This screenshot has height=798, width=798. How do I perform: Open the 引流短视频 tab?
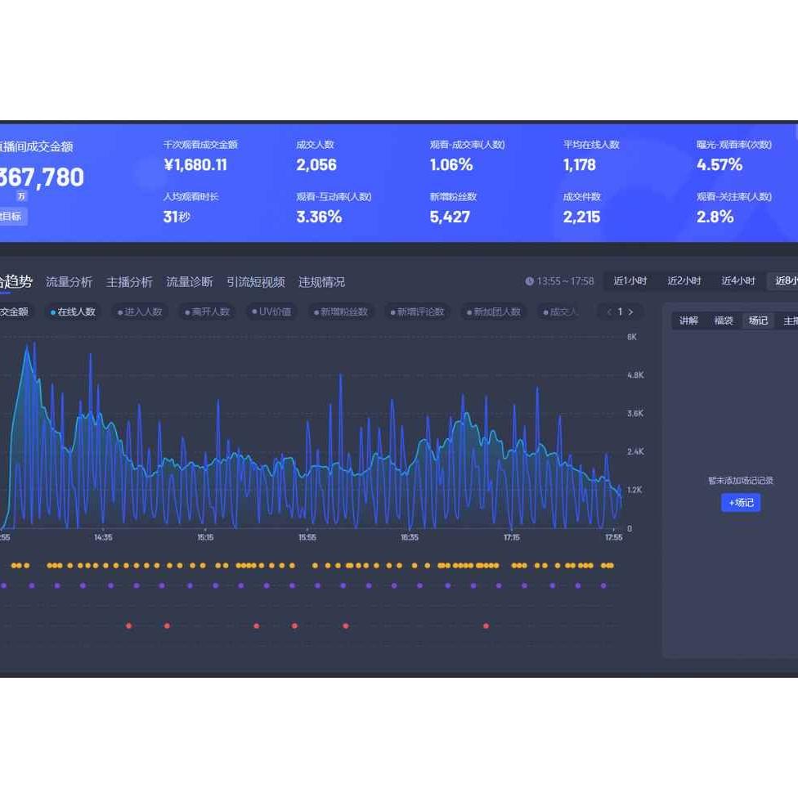click(x=256, y=282)
